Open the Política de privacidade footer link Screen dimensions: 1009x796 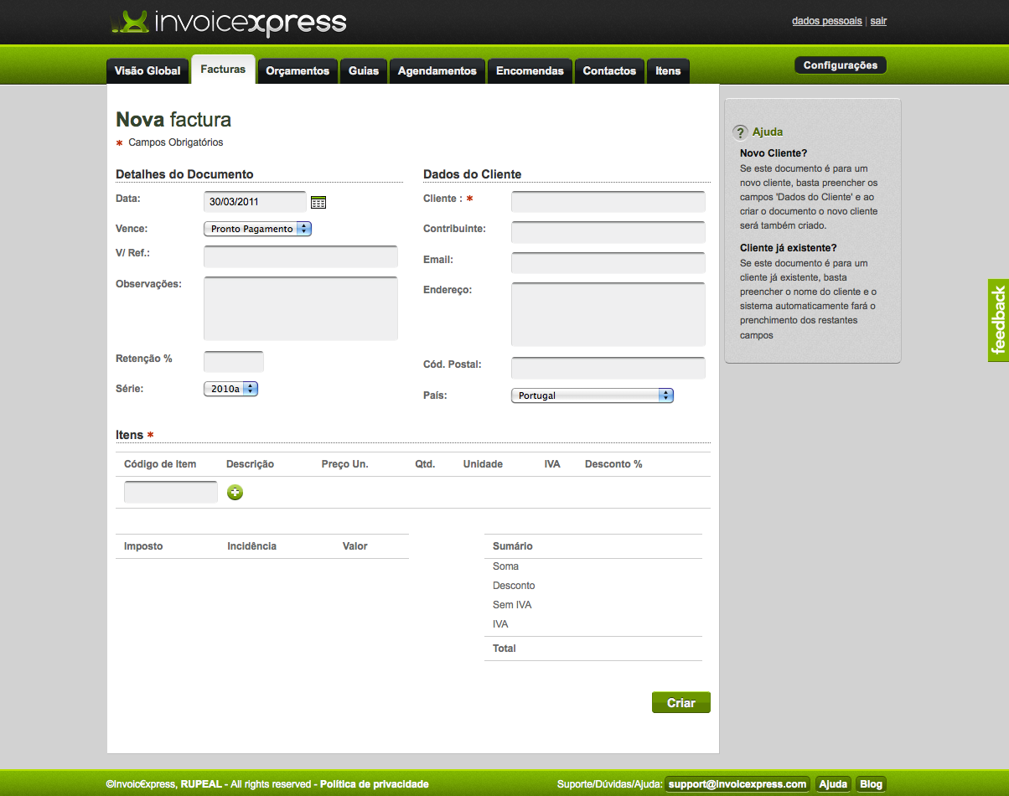point(374,784)
